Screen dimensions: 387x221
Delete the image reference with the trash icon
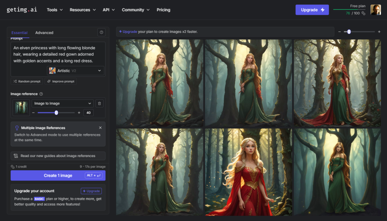click(99, 103)
